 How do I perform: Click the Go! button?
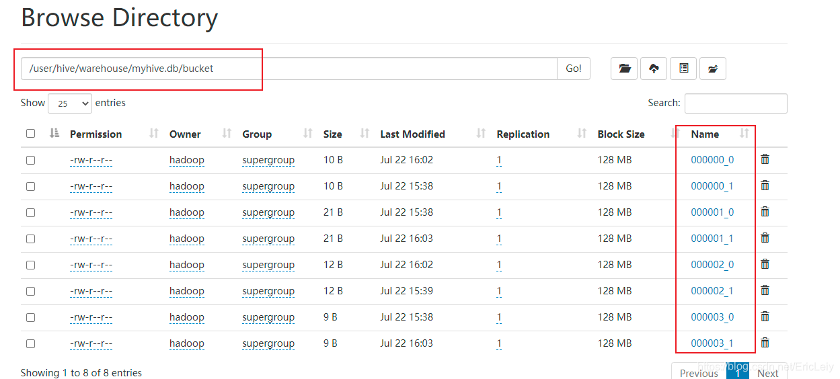click(574, 69)
